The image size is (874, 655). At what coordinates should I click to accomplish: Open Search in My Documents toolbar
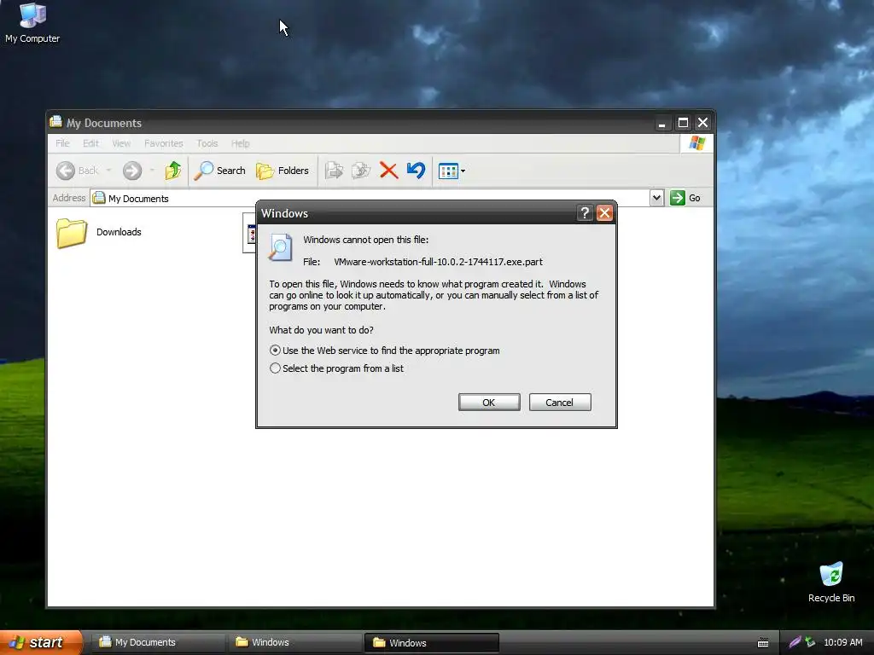click(x=219, y=171)
